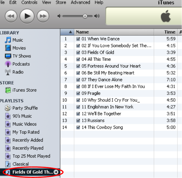Open the Controls menu

click(29, 2)
